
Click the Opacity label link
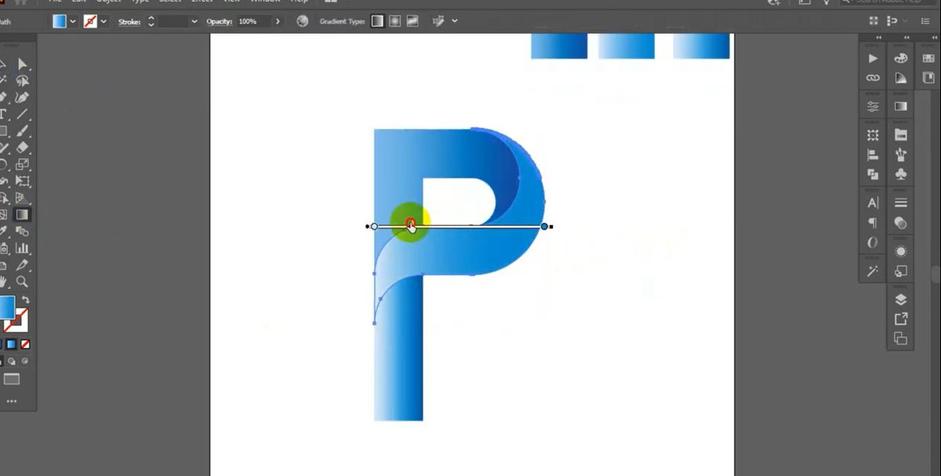click(x=220, y=21)
